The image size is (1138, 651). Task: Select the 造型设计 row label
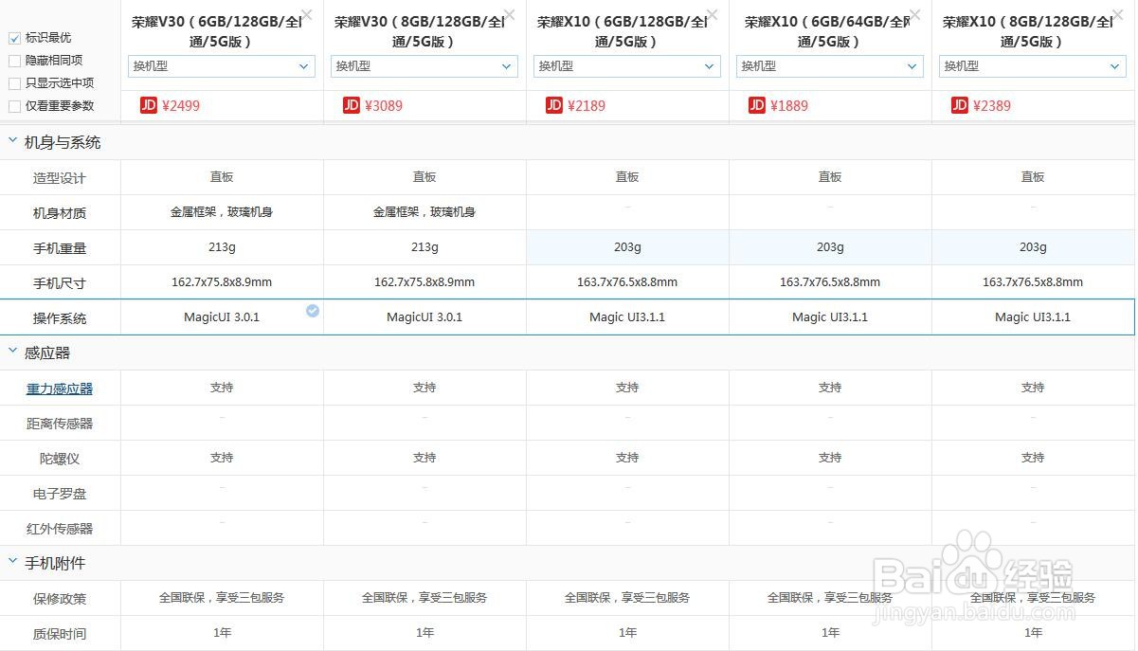coord(60,178)
